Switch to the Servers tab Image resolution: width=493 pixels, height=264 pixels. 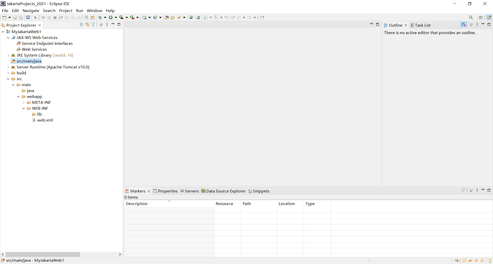pyautogui.click(x=189, y=191)
